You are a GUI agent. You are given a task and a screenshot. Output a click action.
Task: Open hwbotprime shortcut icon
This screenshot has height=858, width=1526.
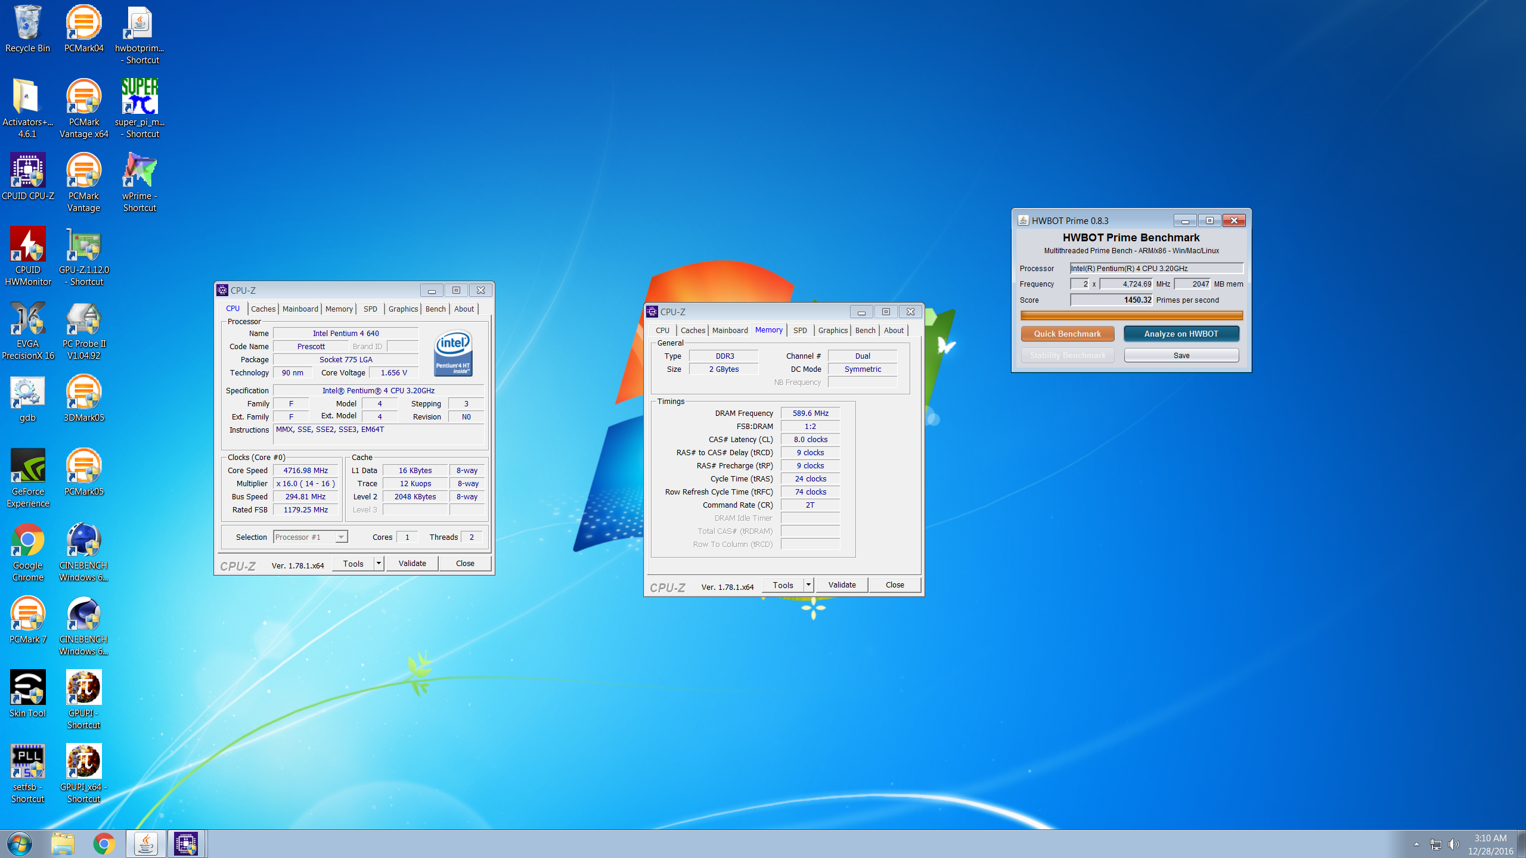[139, 35]
